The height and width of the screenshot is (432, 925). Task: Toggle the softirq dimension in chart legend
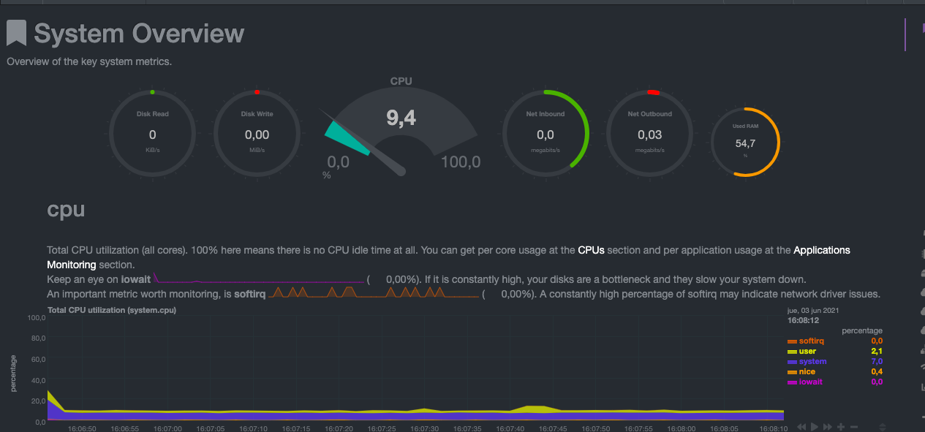812,341
